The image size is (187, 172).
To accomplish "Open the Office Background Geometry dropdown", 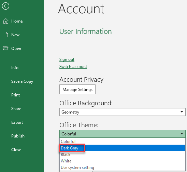I will (x=123, y=112).
